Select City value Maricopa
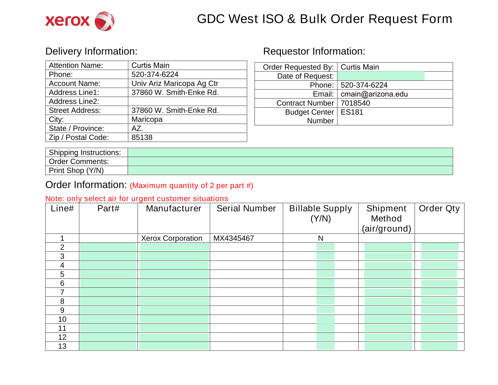 [147, 119]
